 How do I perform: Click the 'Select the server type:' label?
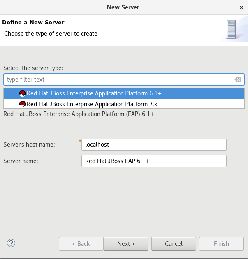[x=33, y=68]
